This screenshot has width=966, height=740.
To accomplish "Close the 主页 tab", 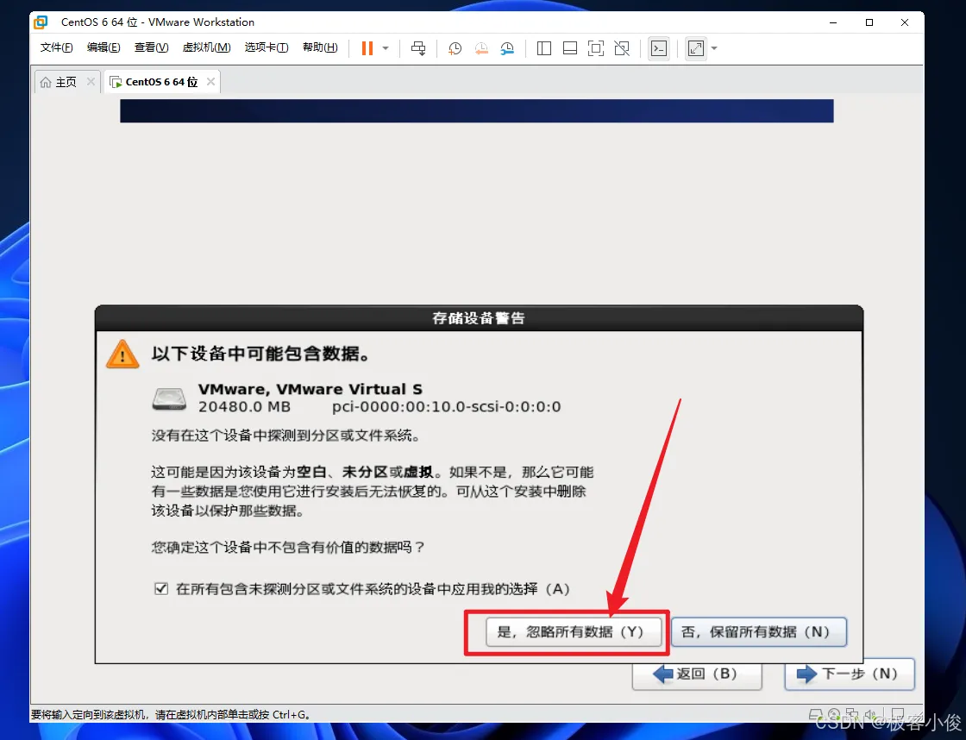I will click(91, 81).
